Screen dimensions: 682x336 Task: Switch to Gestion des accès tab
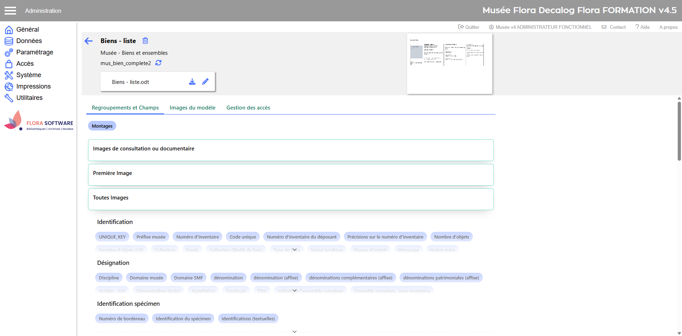(x=248, y=108)
